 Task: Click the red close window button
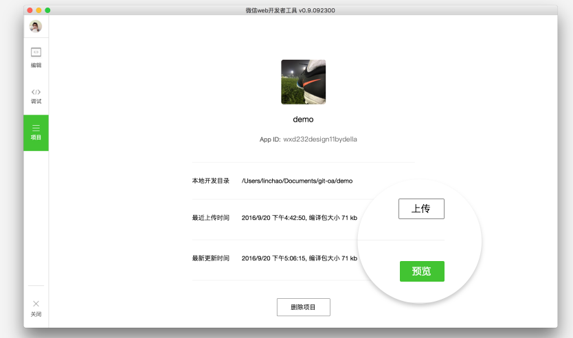click(x=30, y=10)
